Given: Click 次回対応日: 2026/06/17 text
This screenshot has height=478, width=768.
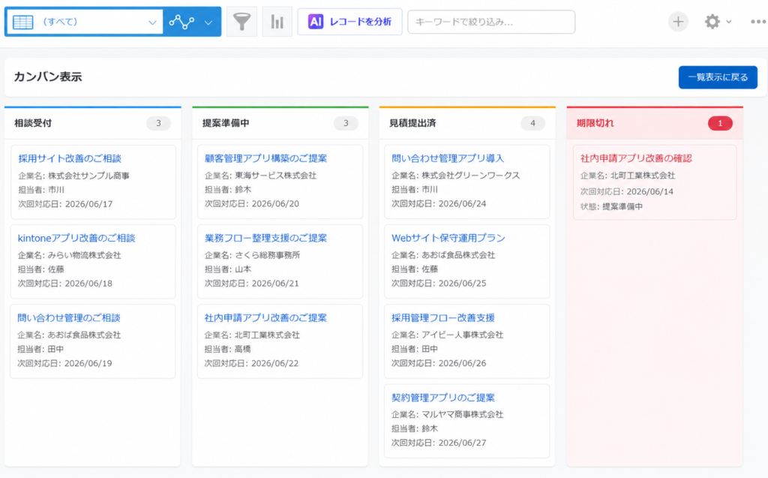Looking at the screenshot, I should pyautogui.click(x=65, y=204).
